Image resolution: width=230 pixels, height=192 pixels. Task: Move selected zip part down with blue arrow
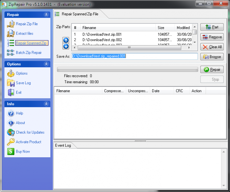[x=66, y=46]
